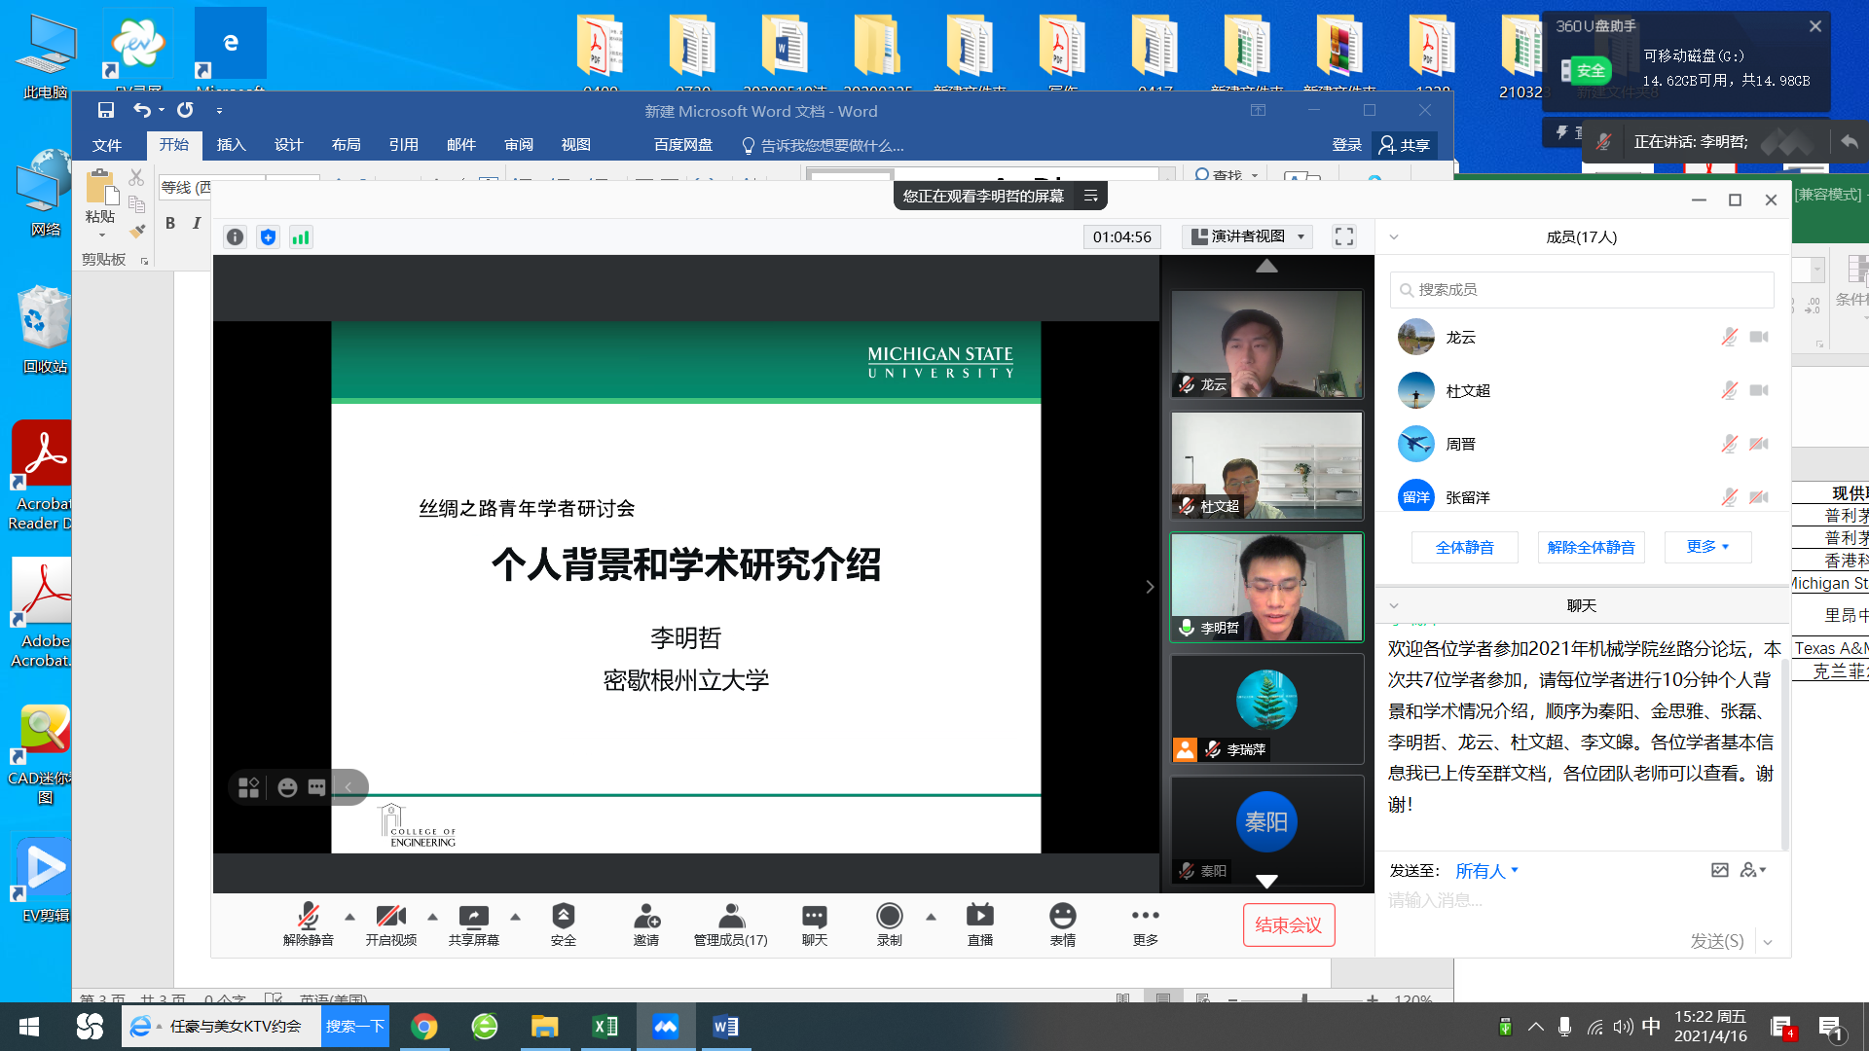Switch to the 插入 ribbon tab in Word
Image resolution: width=1869 pixels, height=1051 pixels.
point(231,145)
